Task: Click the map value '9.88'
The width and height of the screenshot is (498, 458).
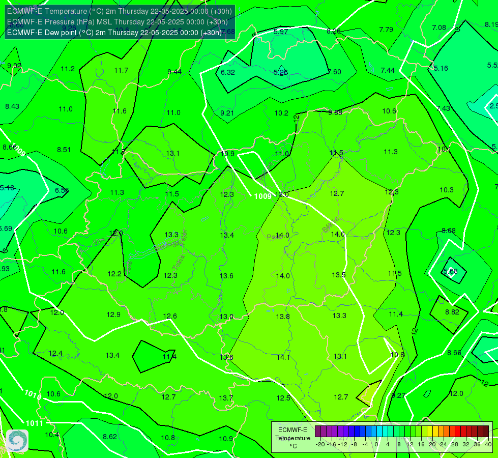Action: click(335, 112)
